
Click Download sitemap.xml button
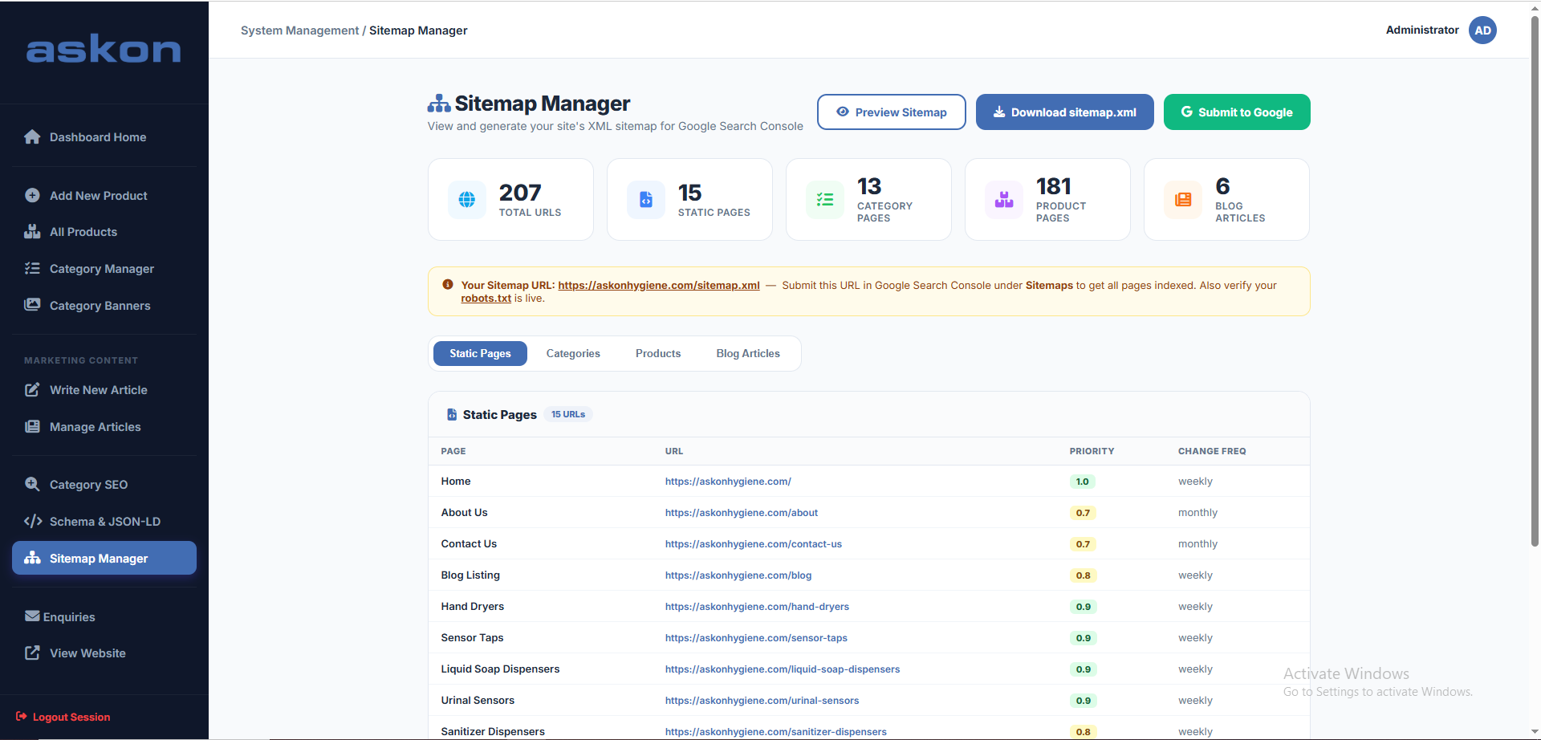click(1064, 112)
